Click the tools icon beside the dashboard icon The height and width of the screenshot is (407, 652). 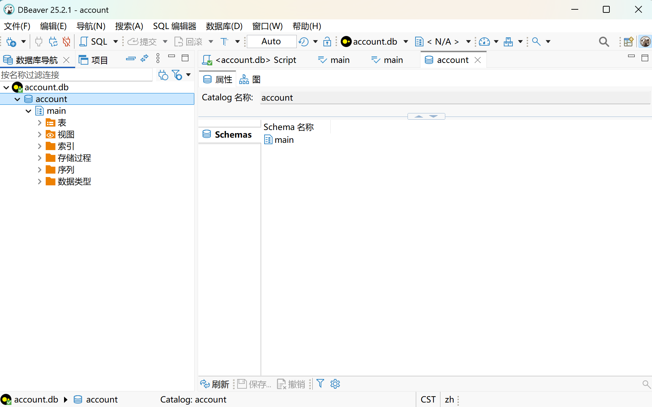click(x=508, y=41)
